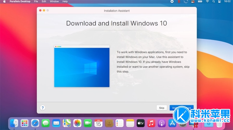This screenshot has width=233, height=130.
Task: Open the screen mirroring menu bar icon
Action: 186,2
